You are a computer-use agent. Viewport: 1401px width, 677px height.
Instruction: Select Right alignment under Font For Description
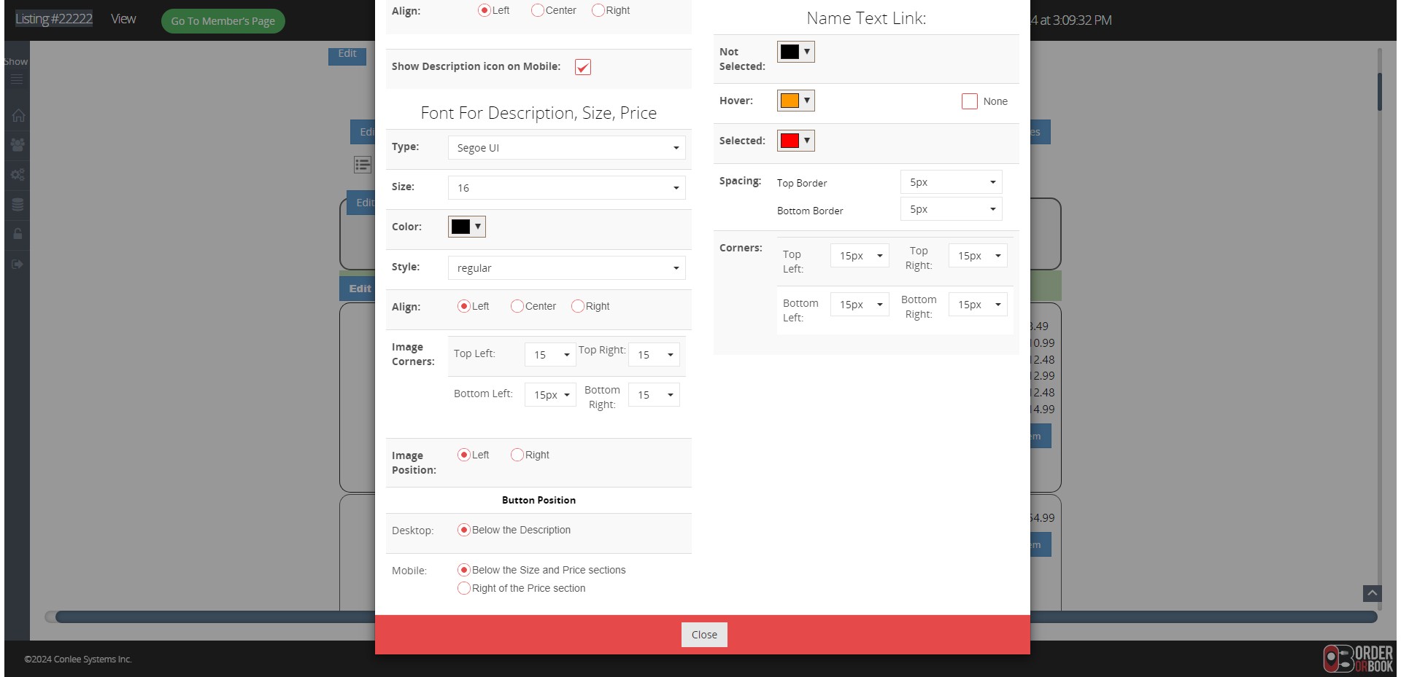pyautogui.click(x=578, y=306)
